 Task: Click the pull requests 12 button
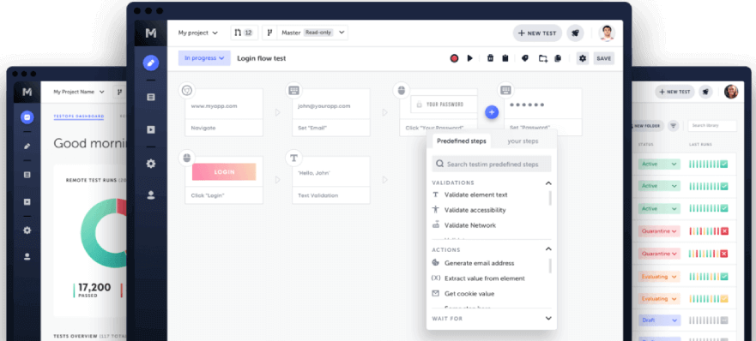point(244,33)
